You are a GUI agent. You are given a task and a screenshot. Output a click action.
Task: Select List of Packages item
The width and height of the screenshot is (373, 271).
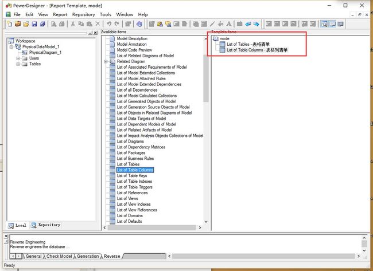click(x=131, y=153)
